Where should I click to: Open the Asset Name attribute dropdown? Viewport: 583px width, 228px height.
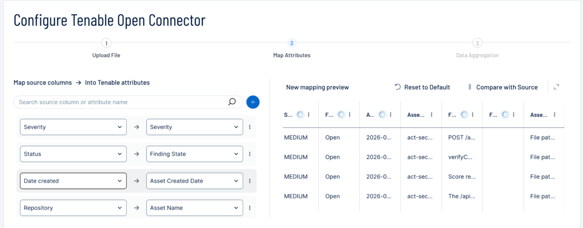click(x=194, y=208)
